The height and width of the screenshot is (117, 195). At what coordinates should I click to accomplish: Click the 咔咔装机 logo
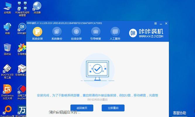146,33
